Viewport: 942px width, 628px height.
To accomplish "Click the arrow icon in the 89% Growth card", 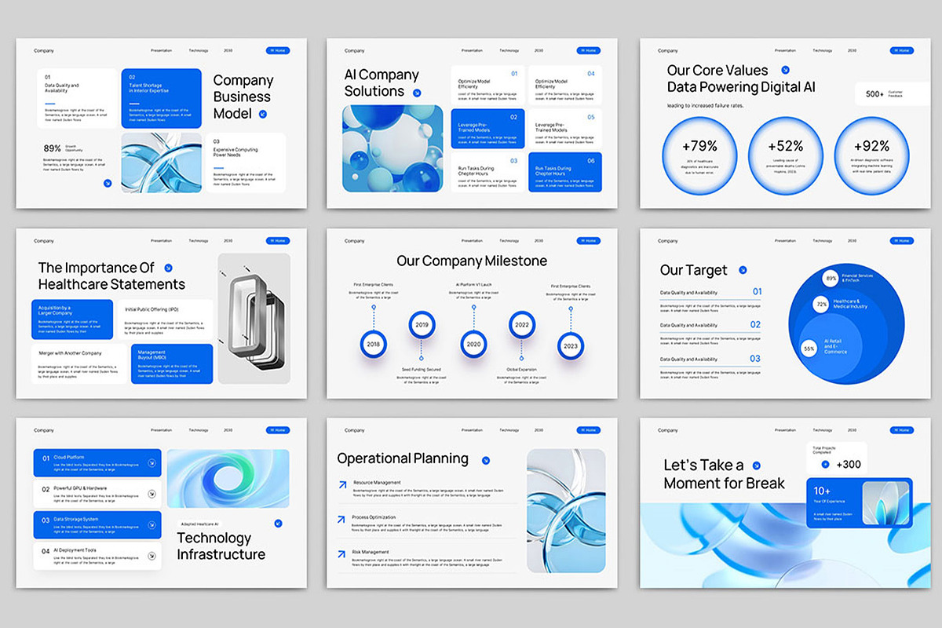I will click(108, 183).
